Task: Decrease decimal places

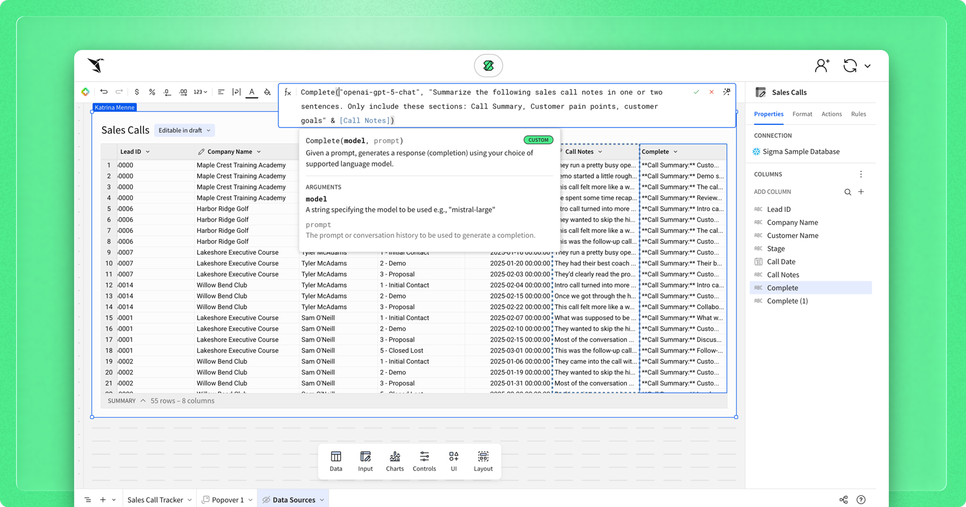Action: tap(167, 92)
